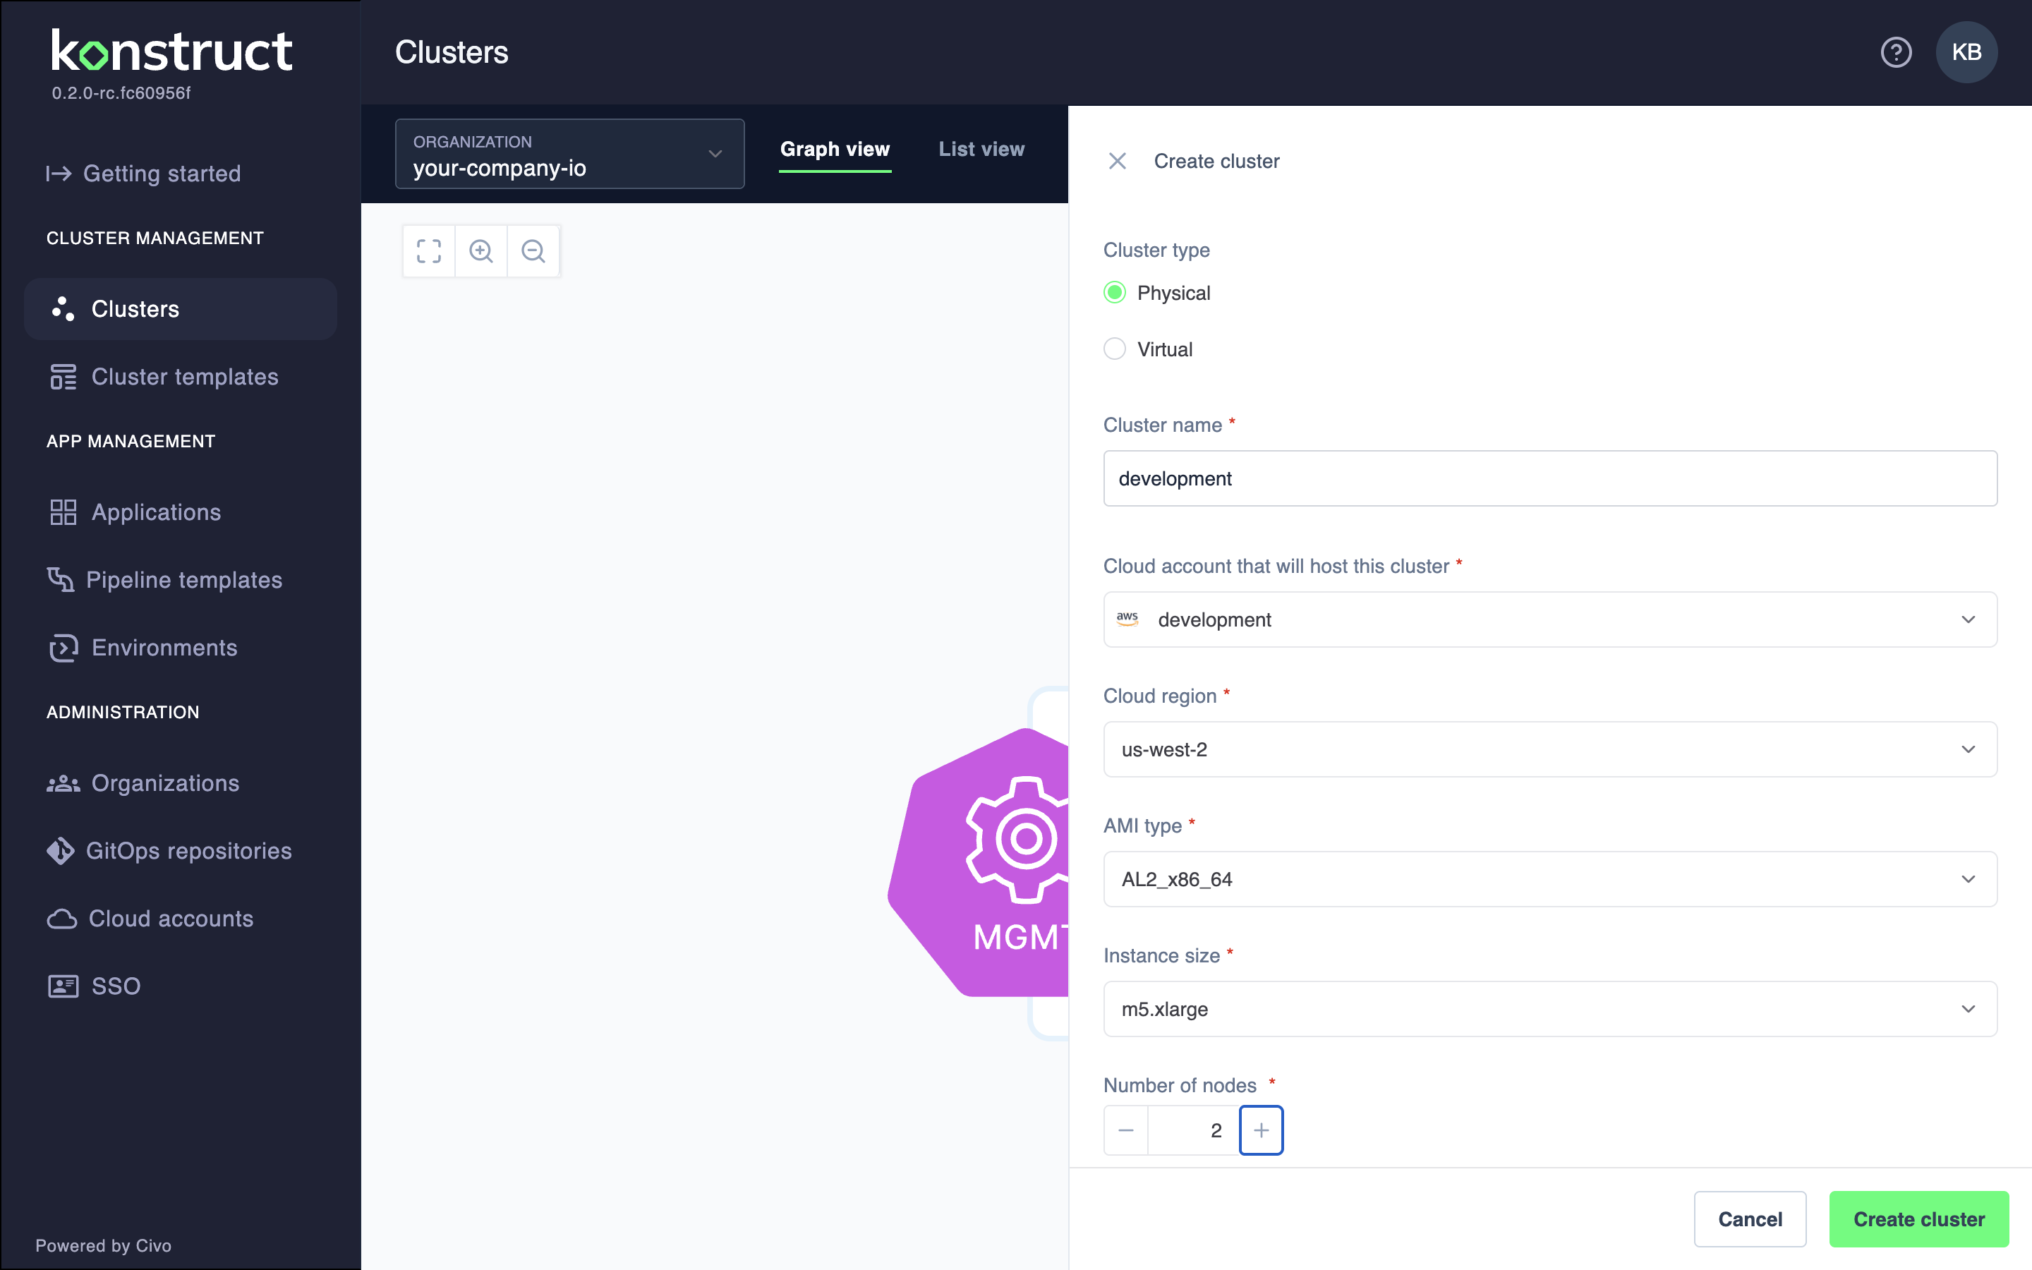Open the Environments section

[164, 648]
